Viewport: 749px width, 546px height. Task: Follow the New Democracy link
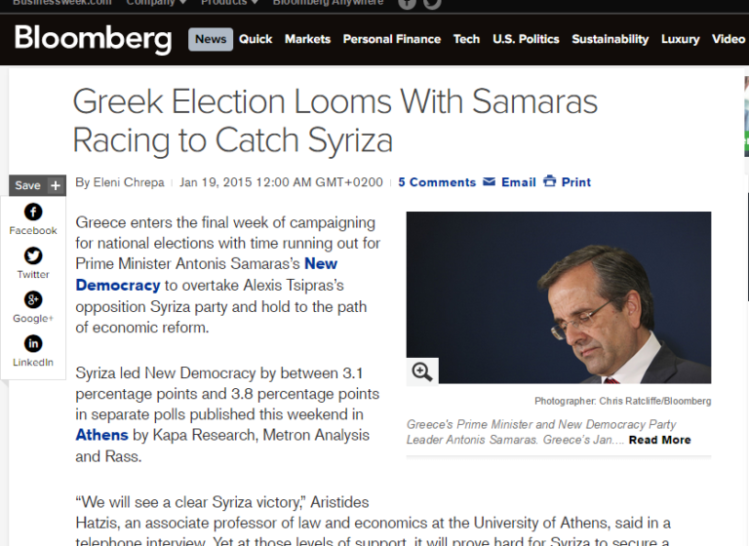coord(118,285)
